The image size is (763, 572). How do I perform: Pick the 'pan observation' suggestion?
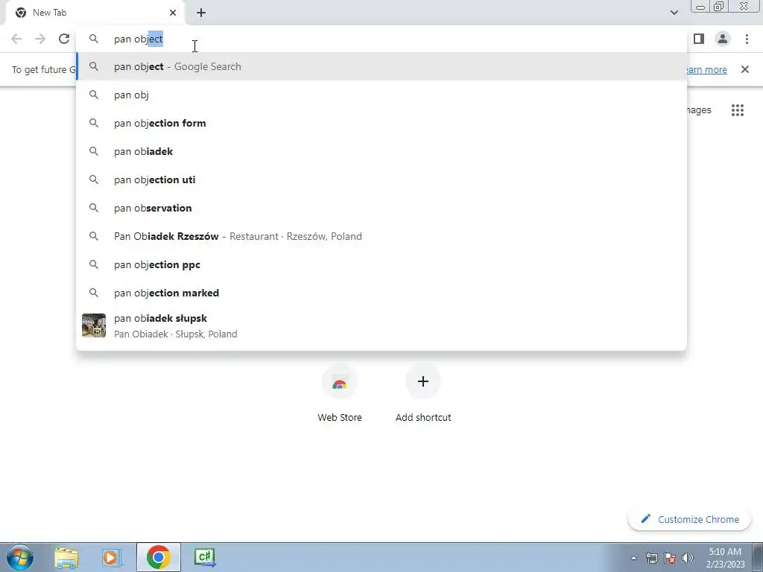tap(381, 208)
